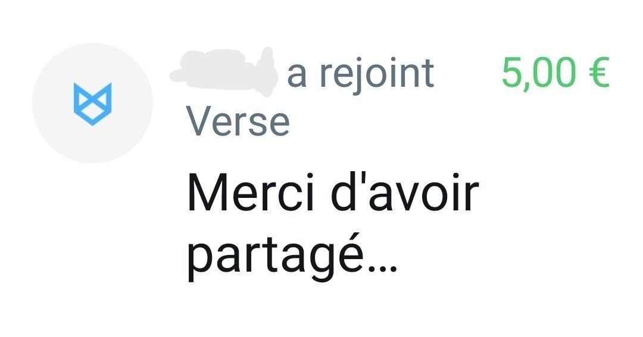Screen dimensions: 643x337
Task: Tap the word "rejoint"
Action: point(377,73)
